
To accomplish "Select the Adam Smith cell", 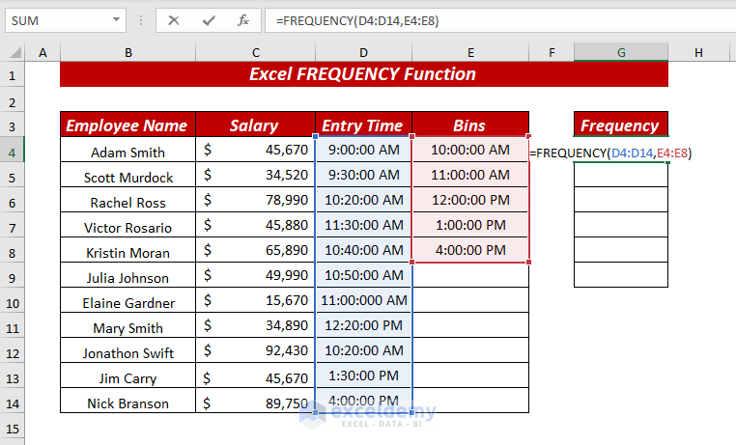I will (127, 150).
